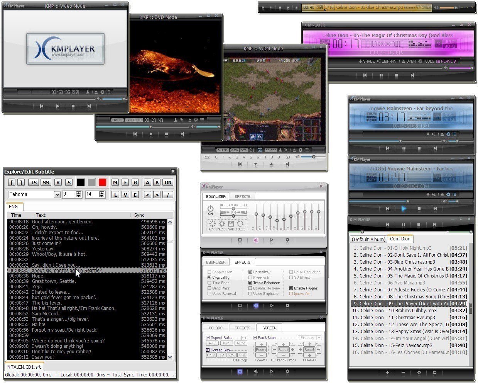Click the equalizer RESET icon

[x=212, y=224]
